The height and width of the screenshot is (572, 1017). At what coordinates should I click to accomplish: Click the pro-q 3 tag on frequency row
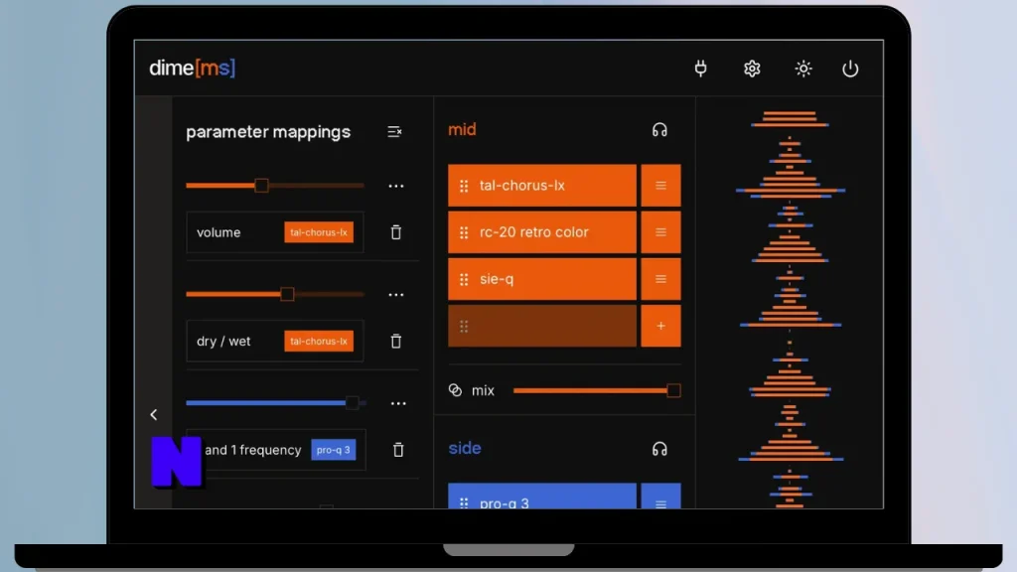click(x=334, y=450)
